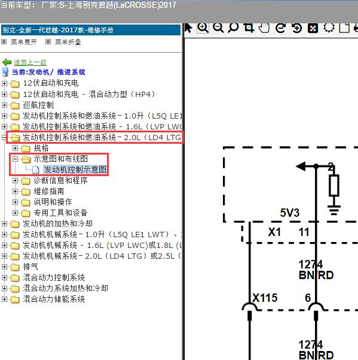Choose the crop region tool
The image size is (358, 360).
click(249, 28)
